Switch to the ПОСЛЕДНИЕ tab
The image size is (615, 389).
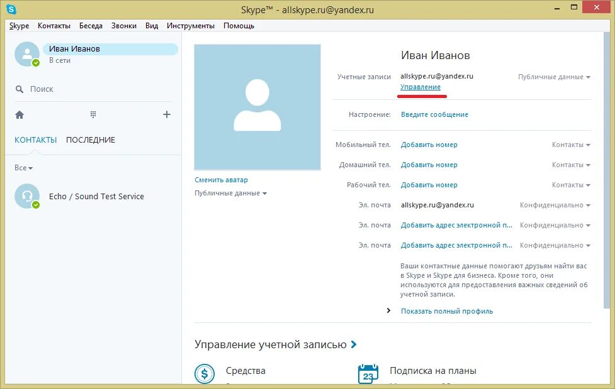[x=91, y=140]
